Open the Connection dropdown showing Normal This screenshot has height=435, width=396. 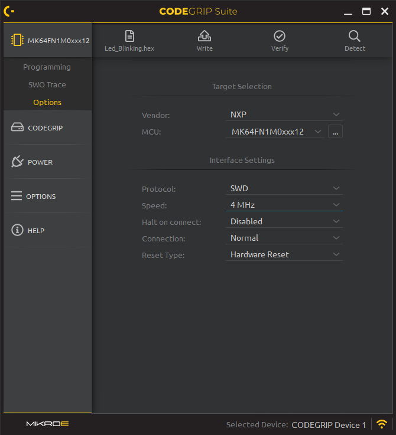pos(284,238)
